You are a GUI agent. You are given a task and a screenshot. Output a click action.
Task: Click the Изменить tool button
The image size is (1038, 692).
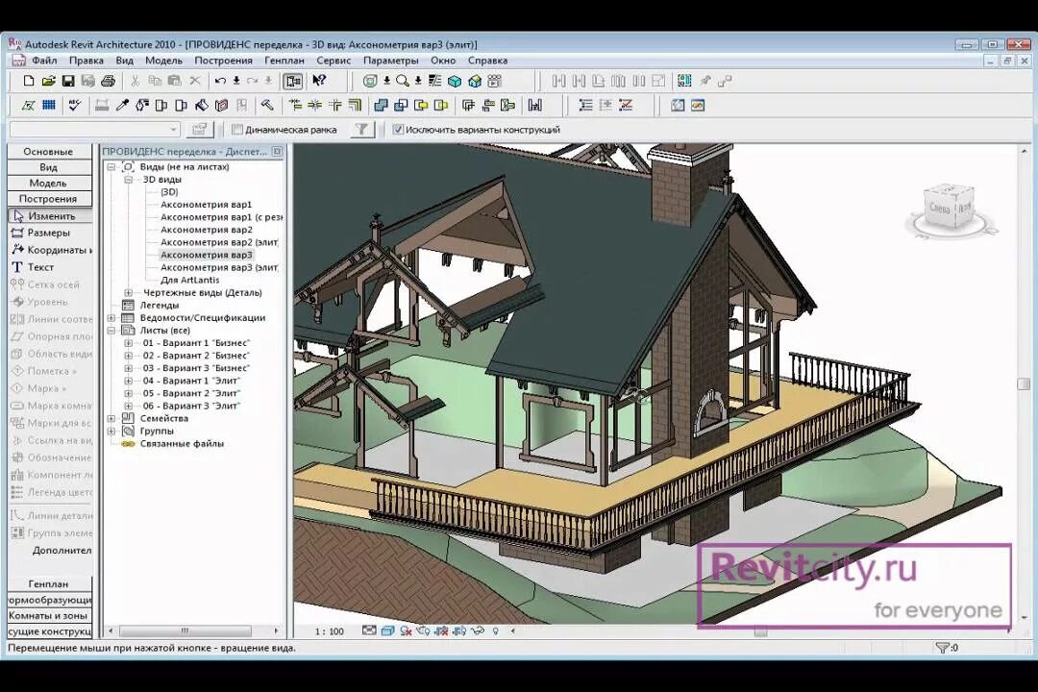[50, 216]
